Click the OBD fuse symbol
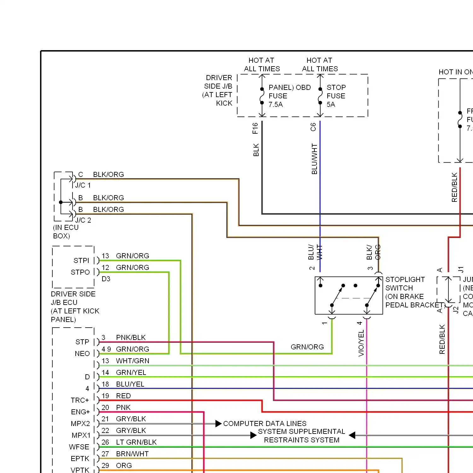This screenshot has width=473, height=473. 262,96
